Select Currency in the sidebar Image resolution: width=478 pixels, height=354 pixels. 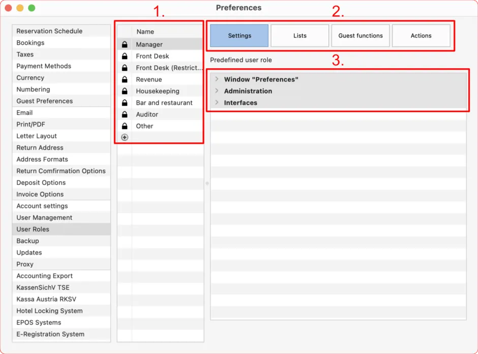(x=61, y=78)
